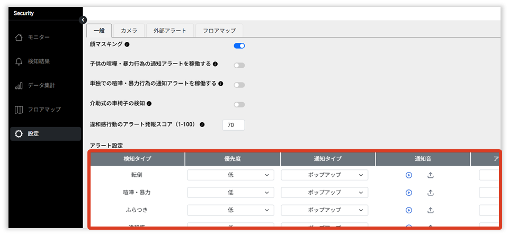Disable the 顔マスキング toggle
This screenshot has height=235, width=509.
[239, 46]
